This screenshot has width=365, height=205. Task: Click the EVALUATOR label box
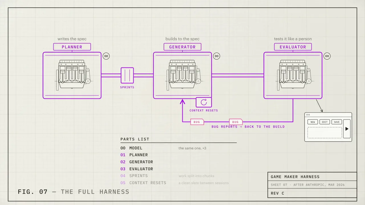click(x=293, y=47)
